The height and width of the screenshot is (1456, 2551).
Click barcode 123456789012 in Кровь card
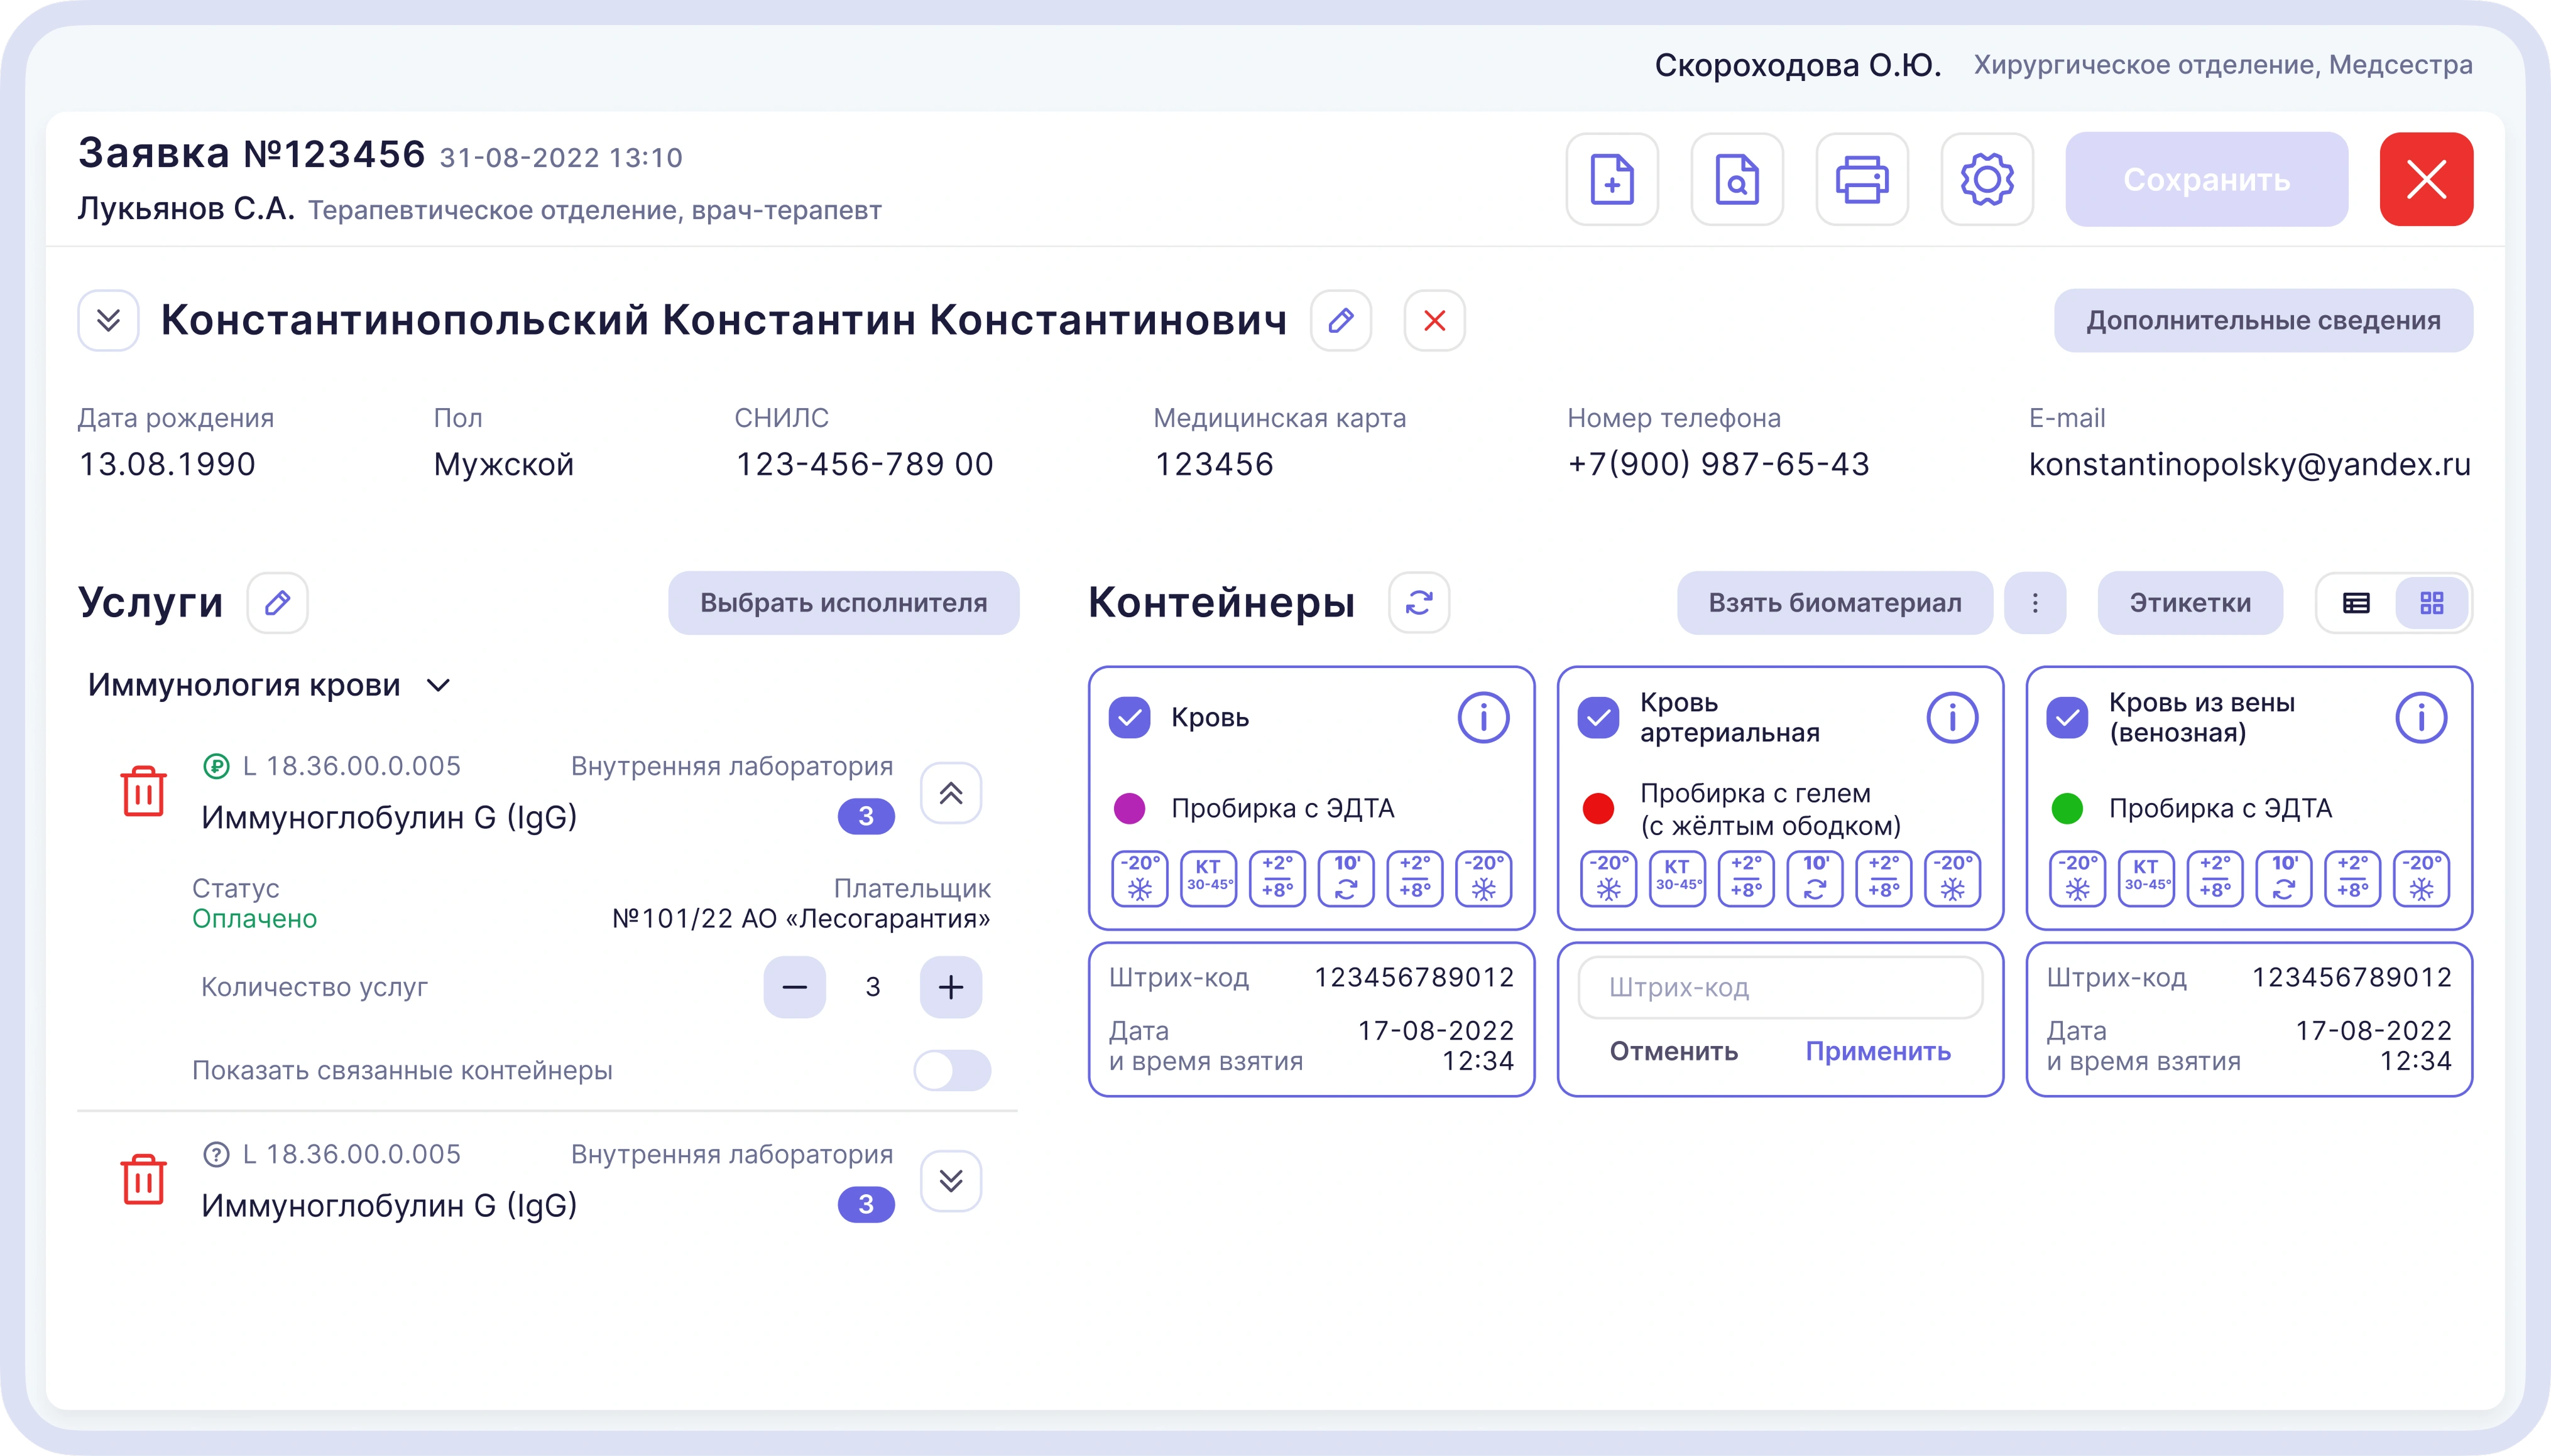1414,977
